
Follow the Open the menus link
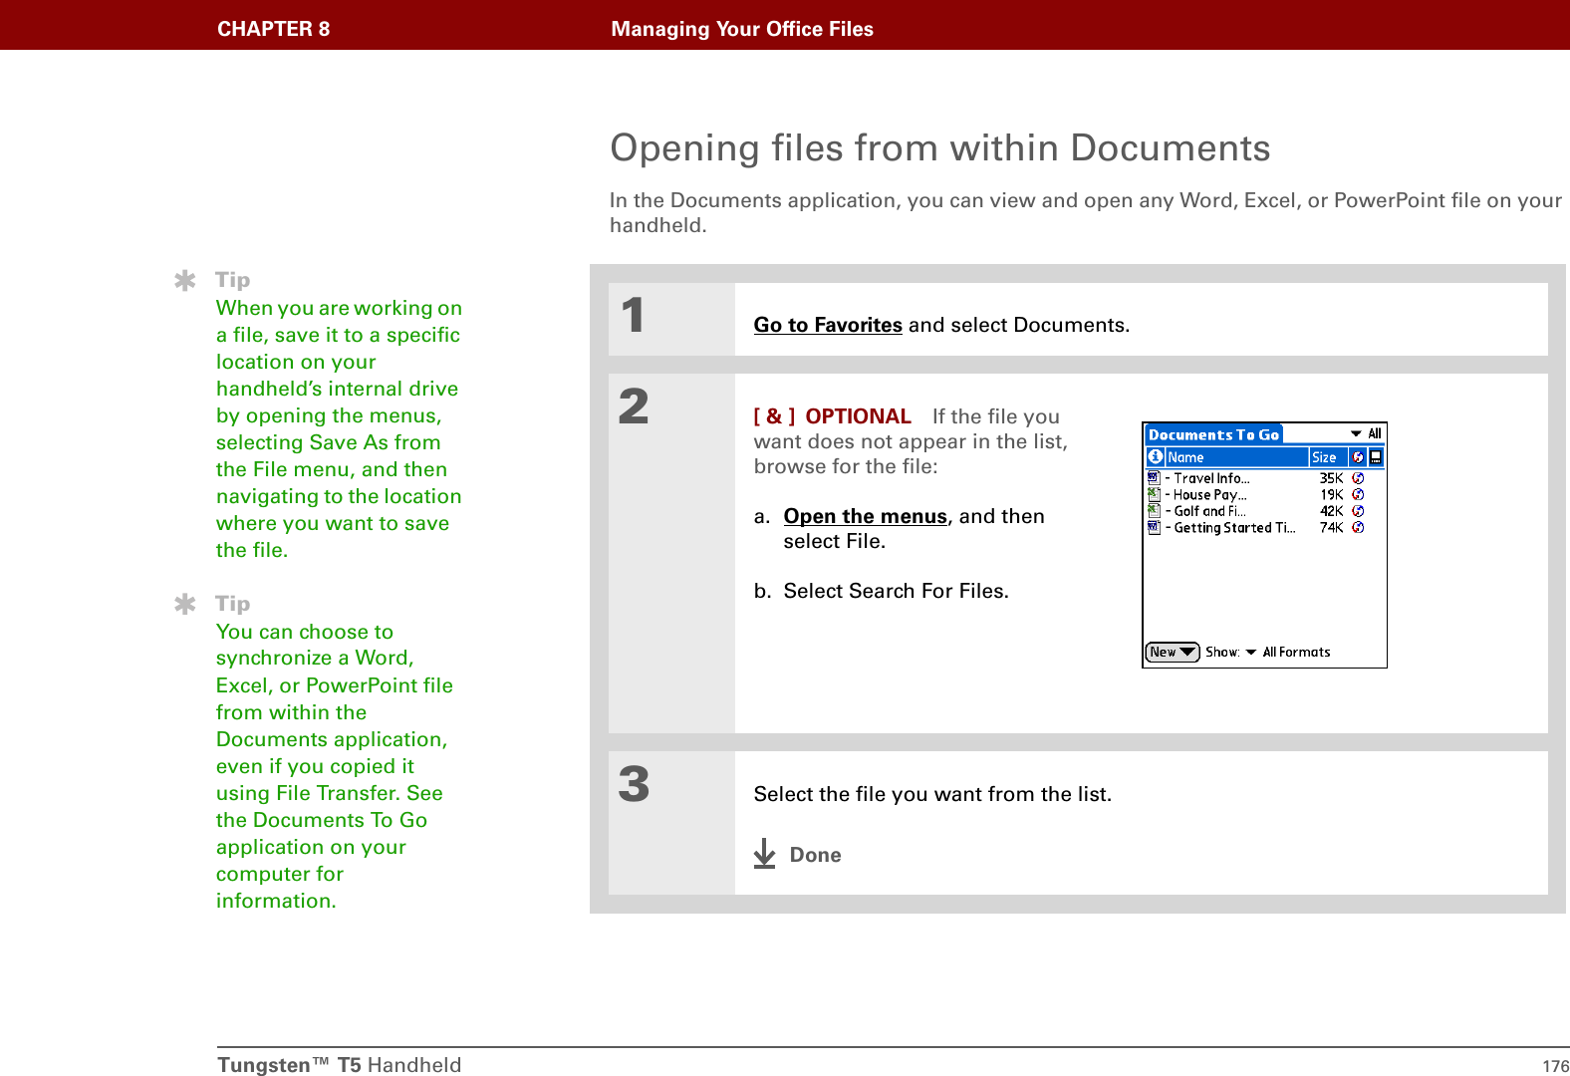(x=865, y=516)
